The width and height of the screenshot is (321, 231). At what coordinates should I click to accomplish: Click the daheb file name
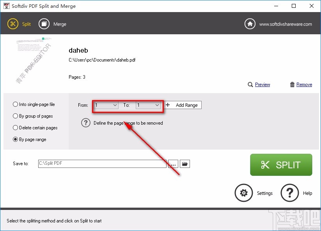pyautogui.click(x=78, y=50)
